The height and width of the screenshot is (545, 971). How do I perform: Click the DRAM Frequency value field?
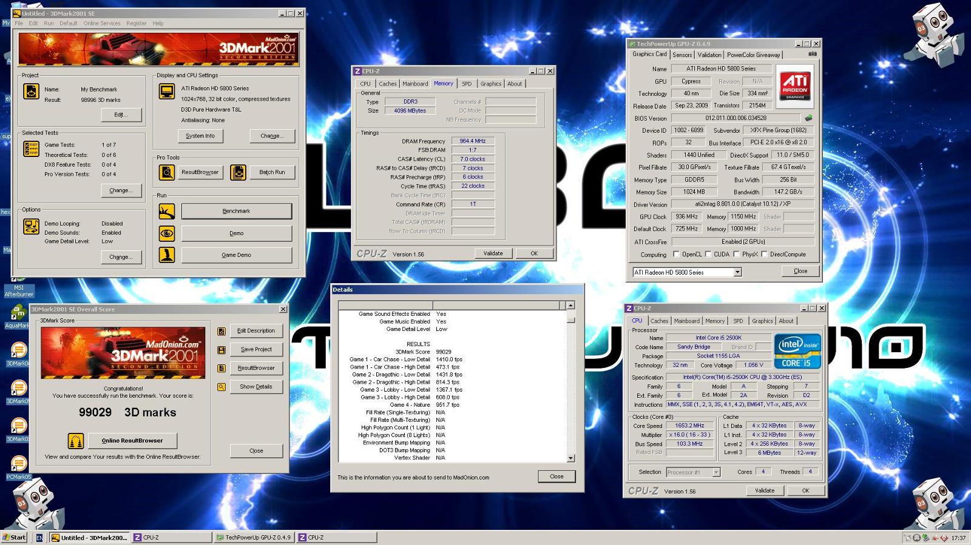tap(473, 141)
